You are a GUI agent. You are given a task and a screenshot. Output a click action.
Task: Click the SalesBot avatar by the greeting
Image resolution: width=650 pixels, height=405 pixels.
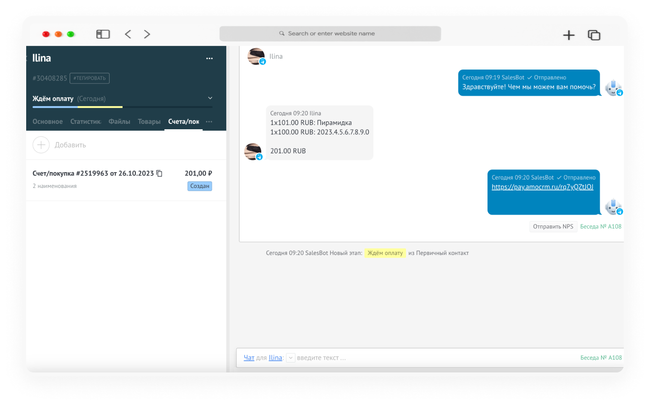(x=613, y=87)
